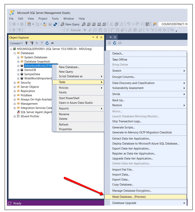The image size is (195, 212).
Task: Click the COUNT(DISTINCT search box
Action: [x=173, y=24]
